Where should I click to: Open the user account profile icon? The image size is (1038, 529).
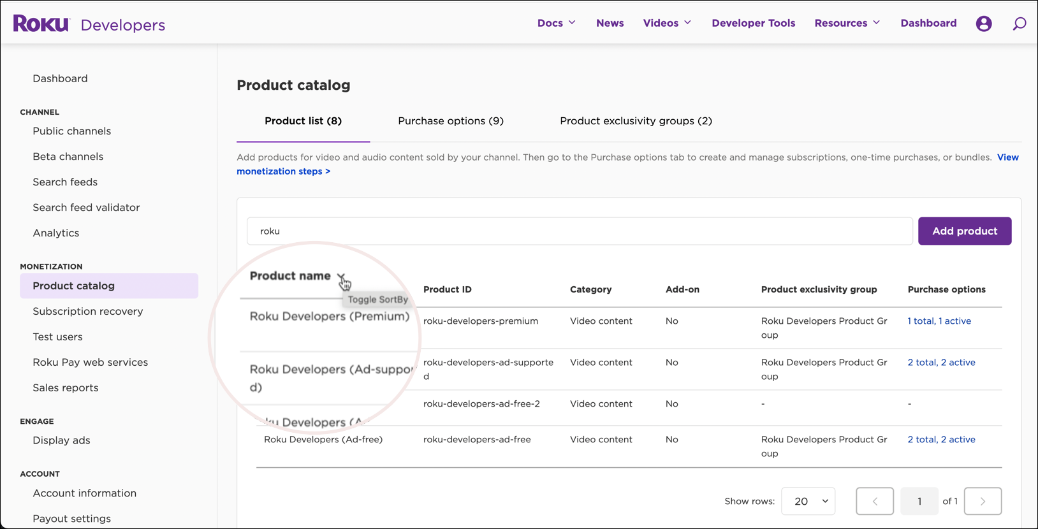(984, 24)
